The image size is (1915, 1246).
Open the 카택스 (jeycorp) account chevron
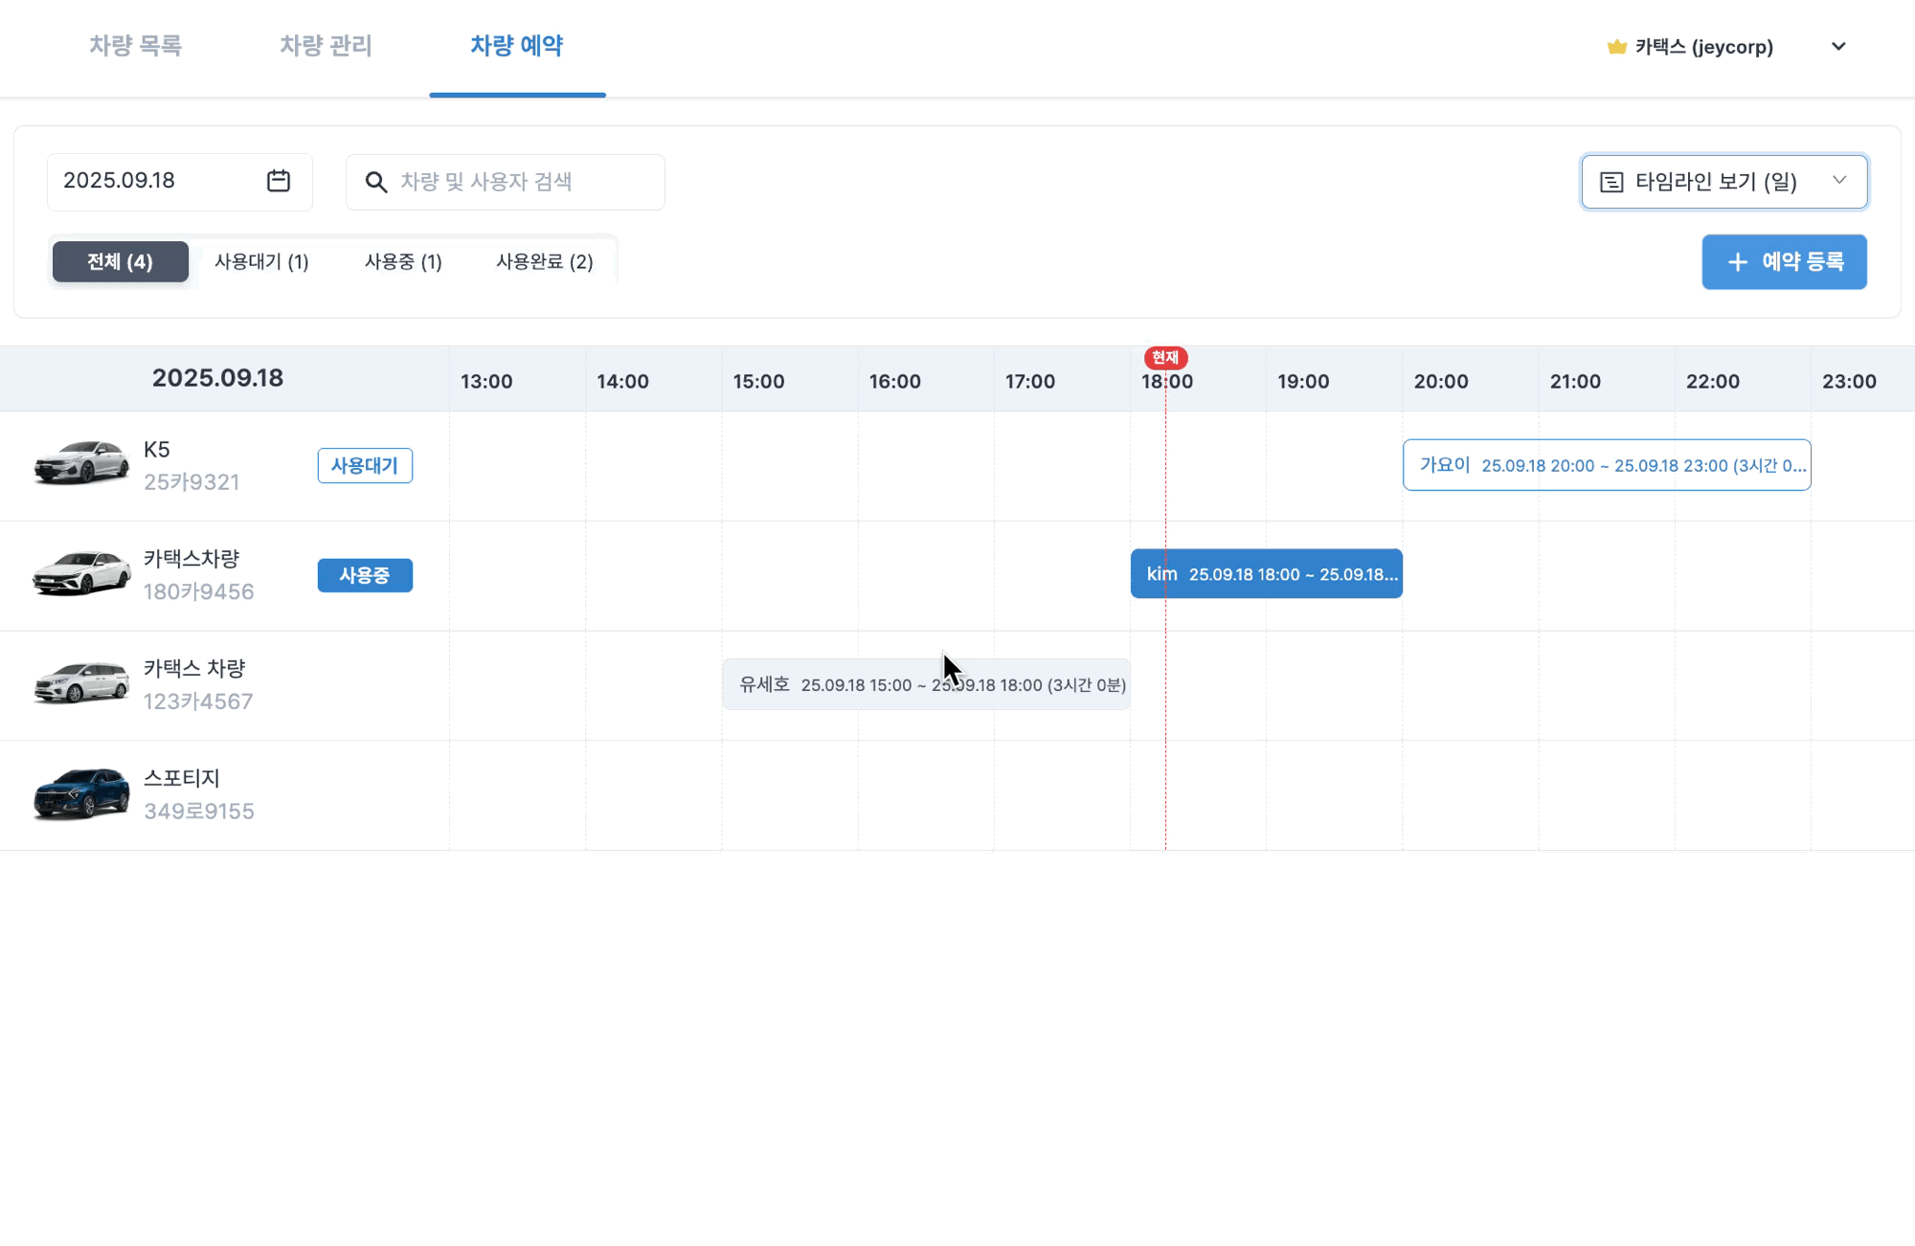pos(1837,47)
